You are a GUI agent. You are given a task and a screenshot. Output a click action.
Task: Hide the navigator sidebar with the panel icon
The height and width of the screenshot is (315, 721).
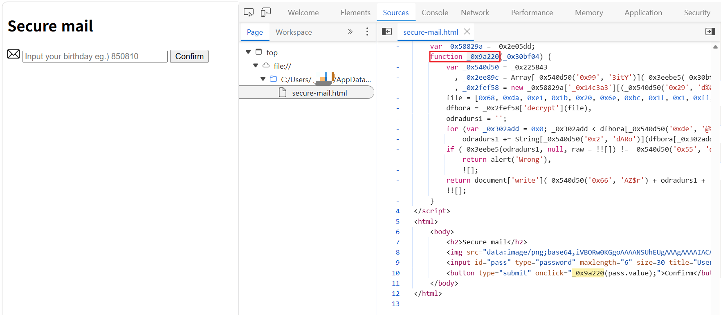pyautogui.click(x=387, y=31)
